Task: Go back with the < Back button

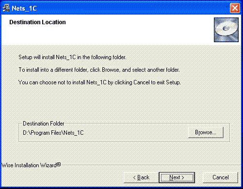Action: [x=141, y=177]
